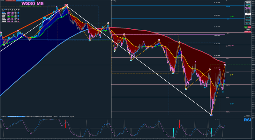The image size is (255, 140).
Task: Select JP225 in the pairs list
Action: pyautogui.click(x=3, y=18)
